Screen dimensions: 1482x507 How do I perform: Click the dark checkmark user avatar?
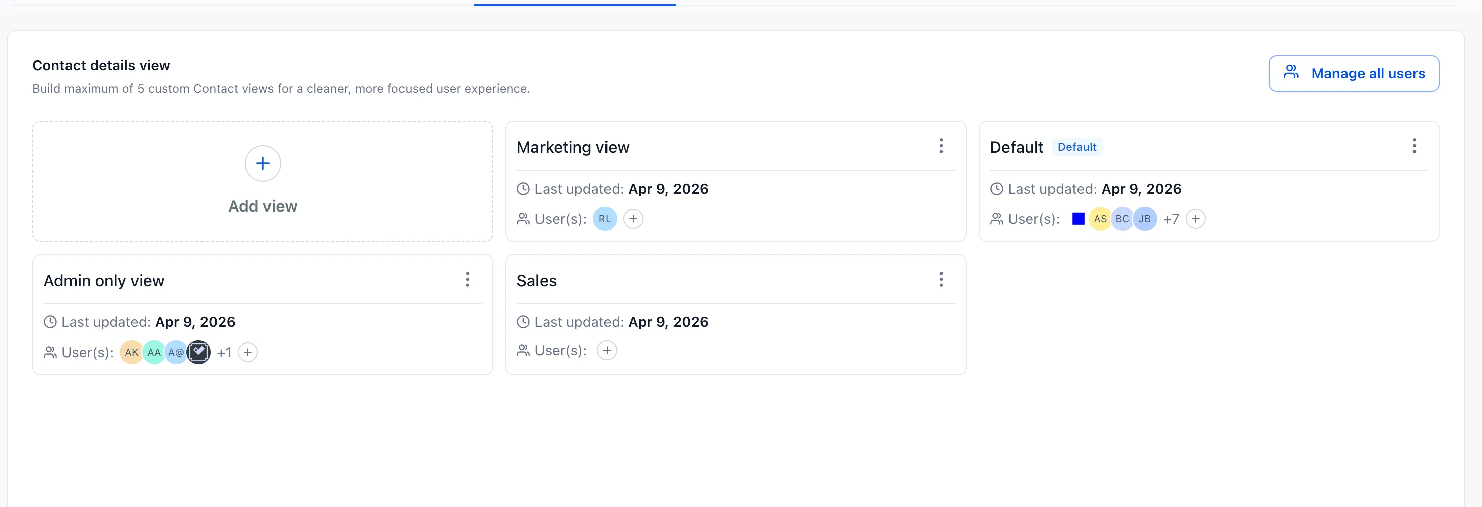coord(198,352)
